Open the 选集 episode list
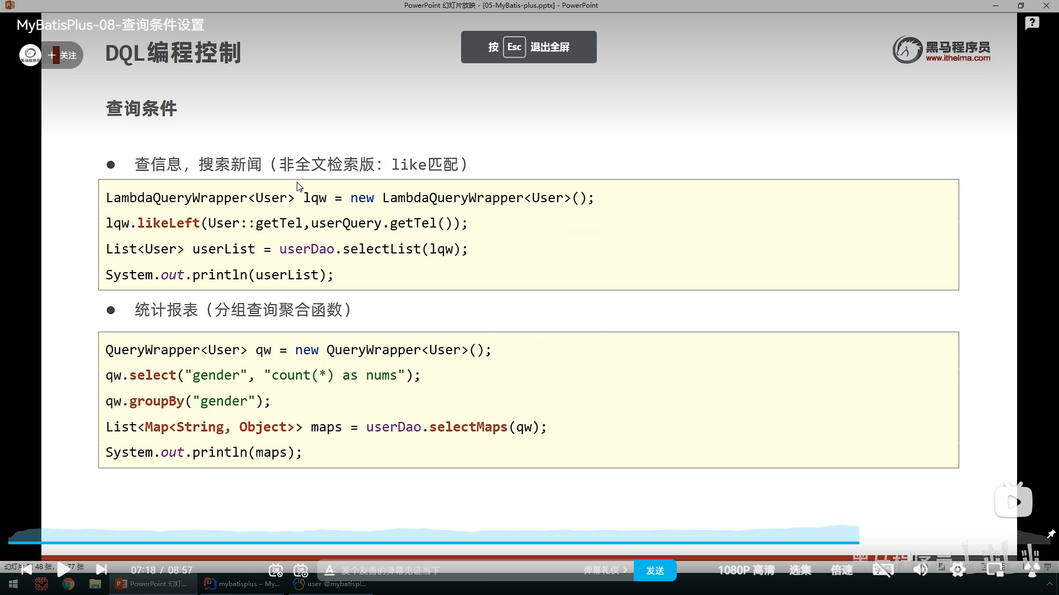The image size is (1059, 595). [800, 570]
